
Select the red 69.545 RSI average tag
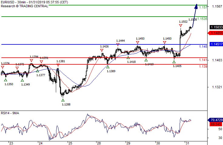pos(216,124)
